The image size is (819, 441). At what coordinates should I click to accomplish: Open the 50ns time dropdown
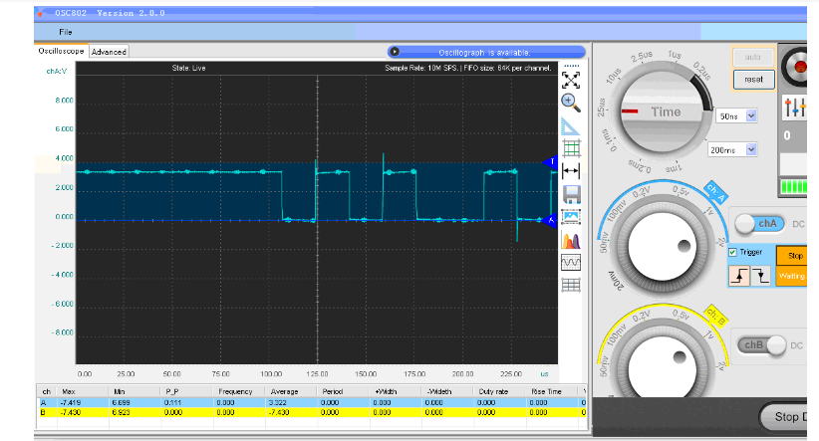(751, 115)
